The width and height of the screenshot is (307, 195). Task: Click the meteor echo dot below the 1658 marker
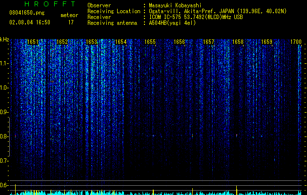click(x=237, y=135)
